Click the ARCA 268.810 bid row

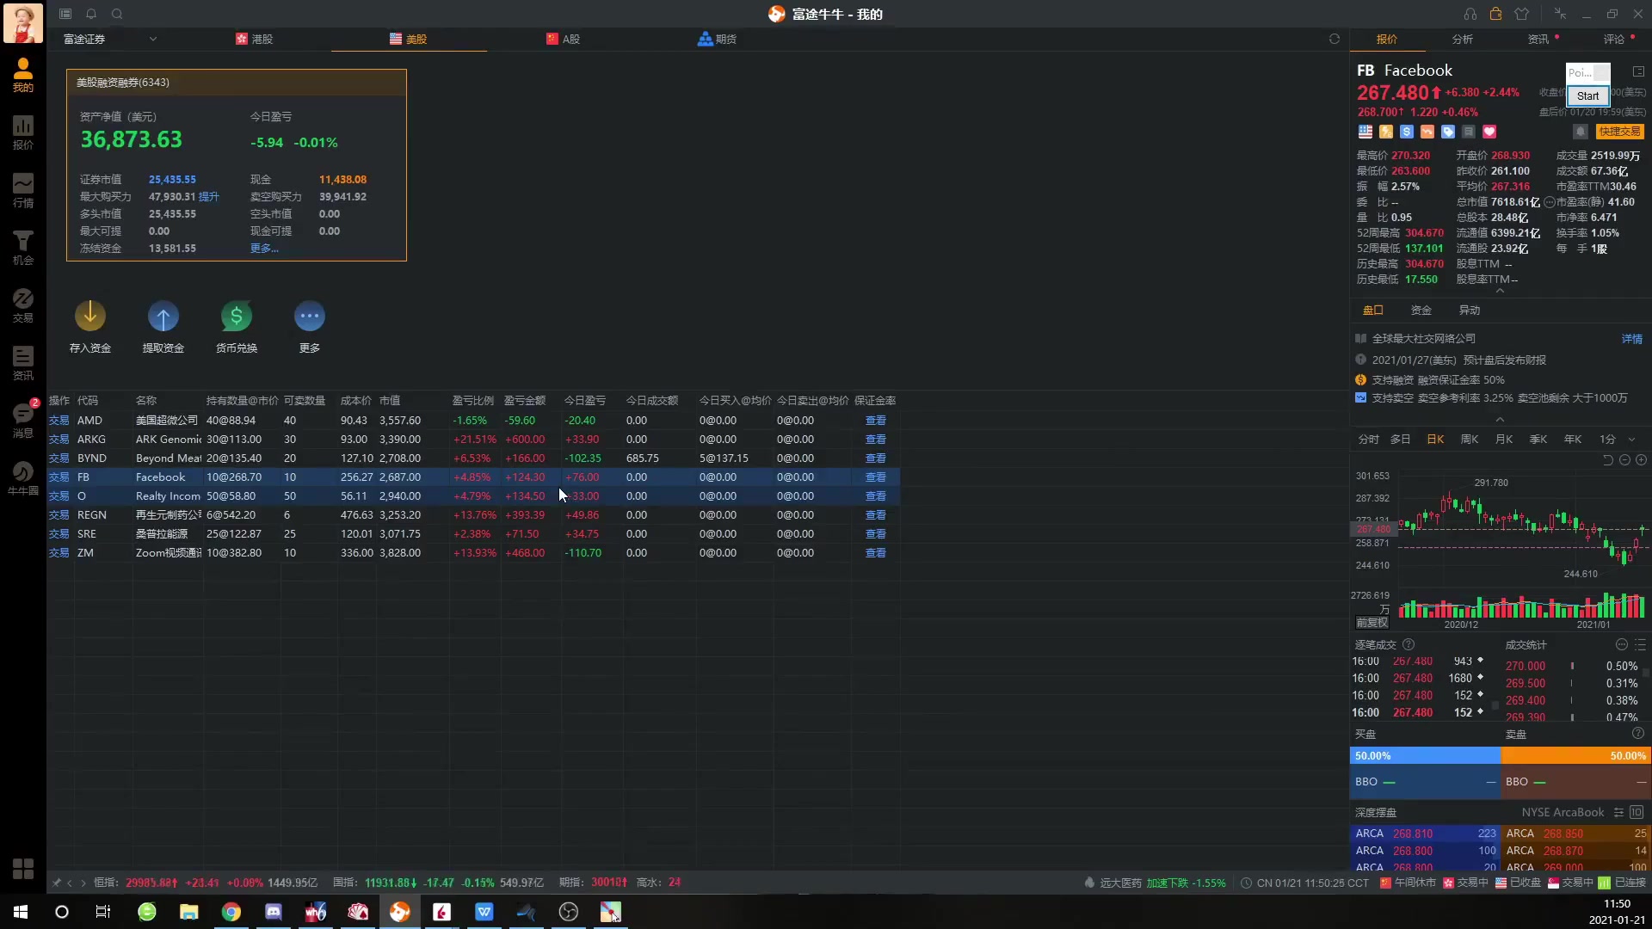[x=1425, y=834]
